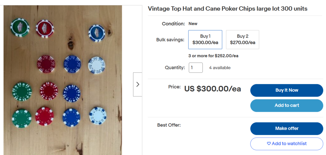Viewport: 326px width, 155px height.
Task: Click the white chip in bottom row
Action: click(98, 116)
